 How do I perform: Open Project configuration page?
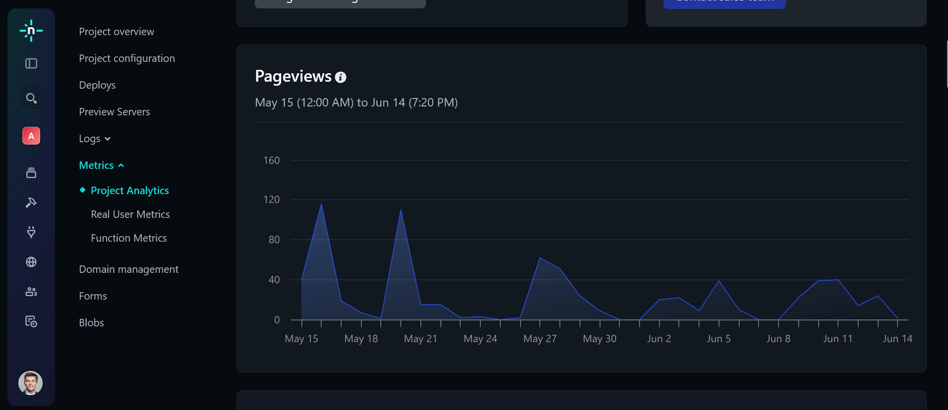point(127,58)
